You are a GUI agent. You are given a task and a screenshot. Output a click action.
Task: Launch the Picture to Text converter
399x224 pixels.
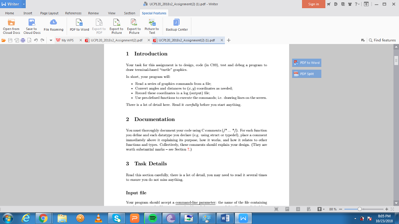click(152, 26)
